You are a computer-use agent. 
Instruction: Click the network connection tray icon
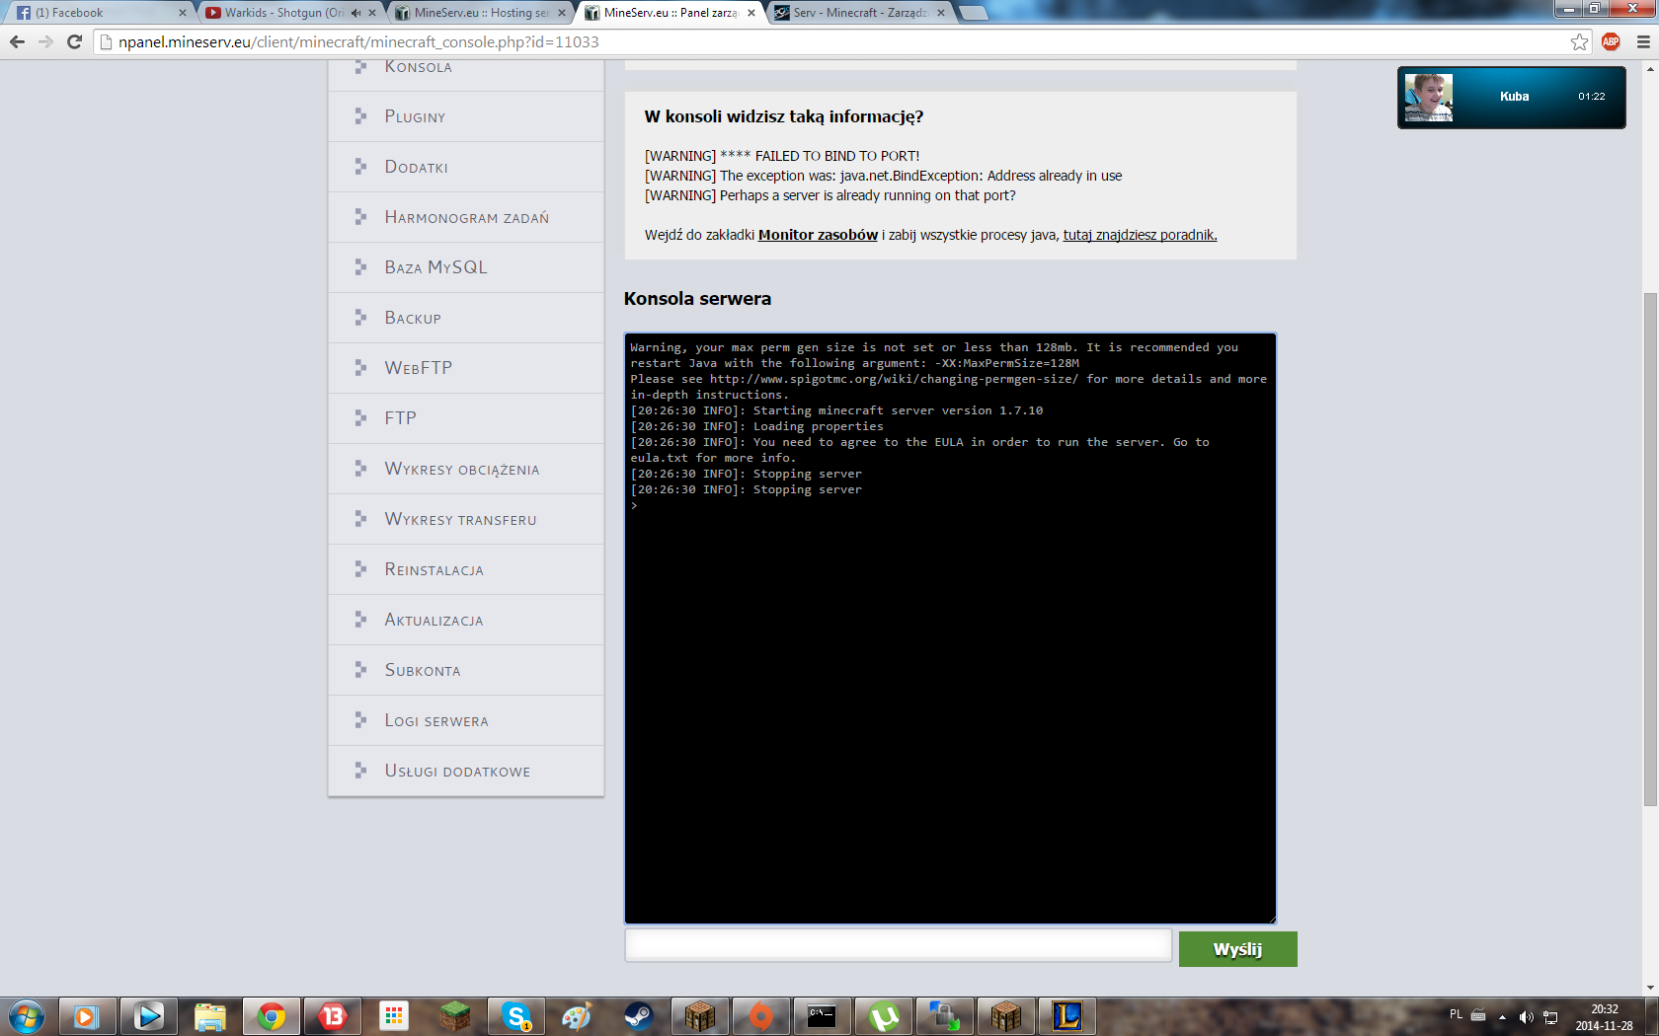1550,1017
